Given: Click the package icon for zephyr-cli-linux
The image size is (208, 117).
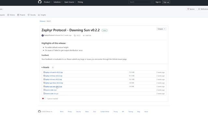Looking at the screenshot, I should 44,76.
